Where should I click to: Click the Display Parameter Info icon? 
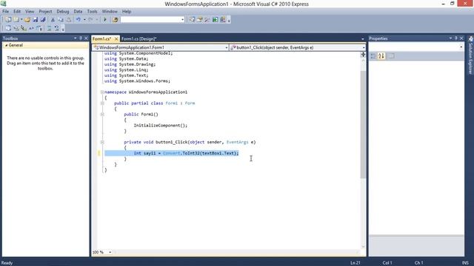[16, 28]
